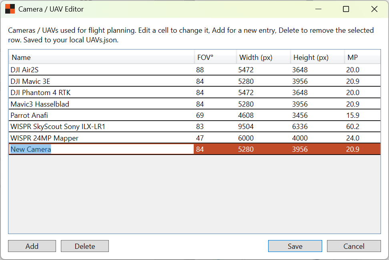Select the WISPR 24MP Mapper name cell
The height and width of the screenshot is (260, 389).
[x=102, y=138]
